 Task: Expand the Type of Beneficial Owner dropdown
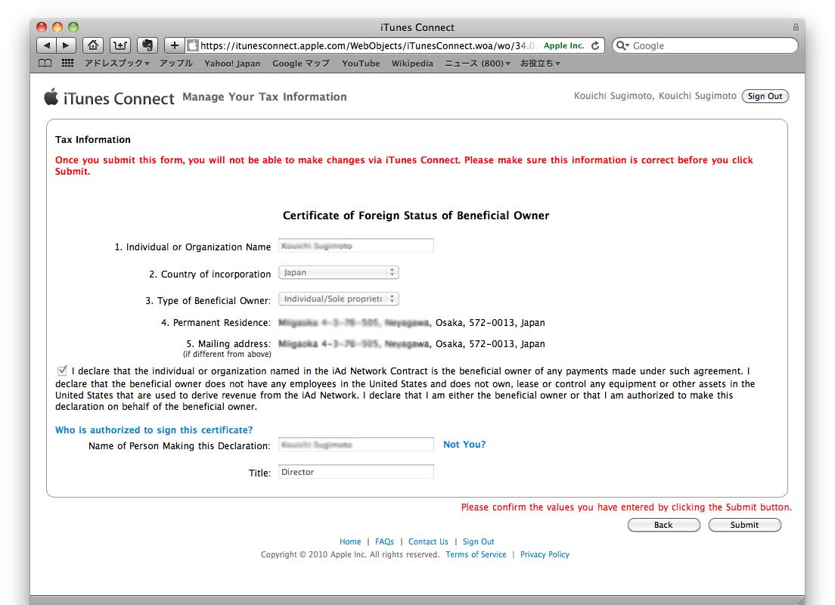(338, 299)
